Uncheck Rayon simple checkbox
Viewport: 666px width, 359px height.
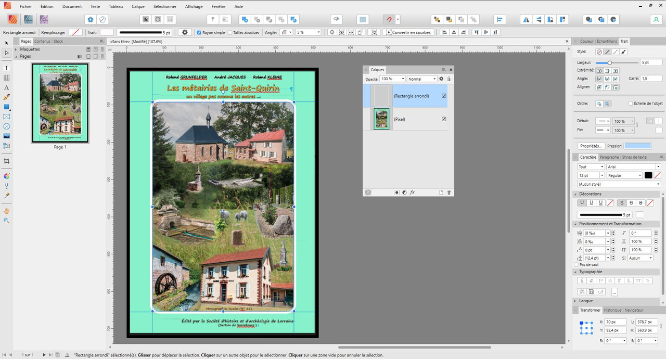(199, 32)
